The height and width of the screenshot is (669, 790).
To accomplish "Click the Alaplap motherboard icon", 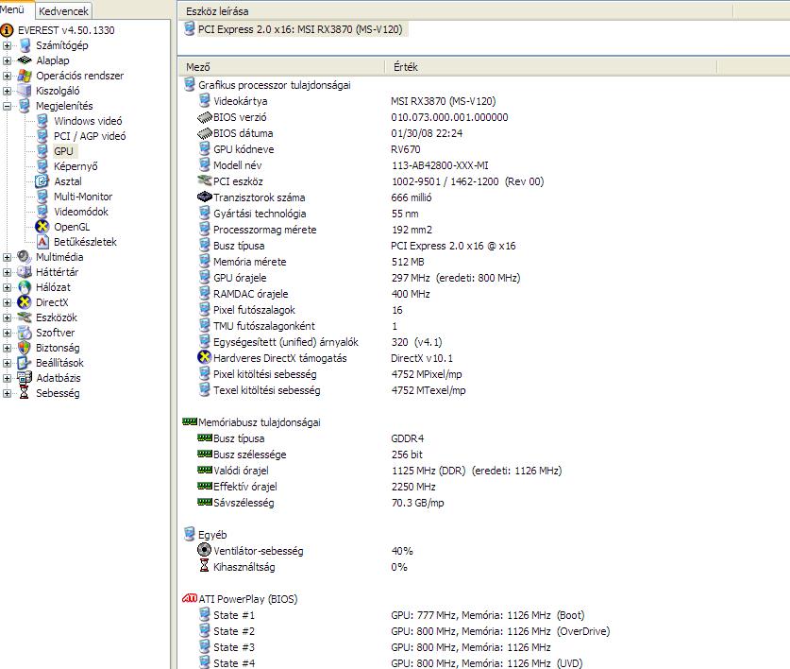I will [25, 60].
